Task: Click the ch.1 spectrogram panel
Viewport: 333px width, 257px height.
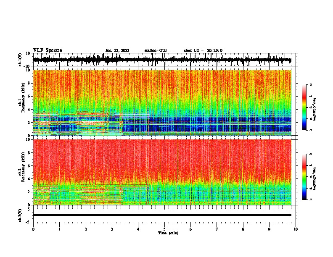Action: tap(162, 102)
